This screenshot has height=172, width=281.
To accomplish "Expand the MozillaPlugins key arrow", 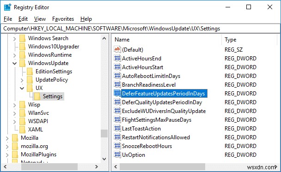I will tap(7, 155).
